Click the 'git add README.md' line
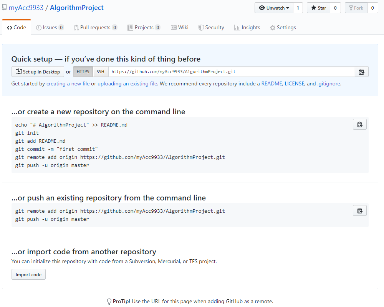This screenshot has width=384, height=307. 40,141
